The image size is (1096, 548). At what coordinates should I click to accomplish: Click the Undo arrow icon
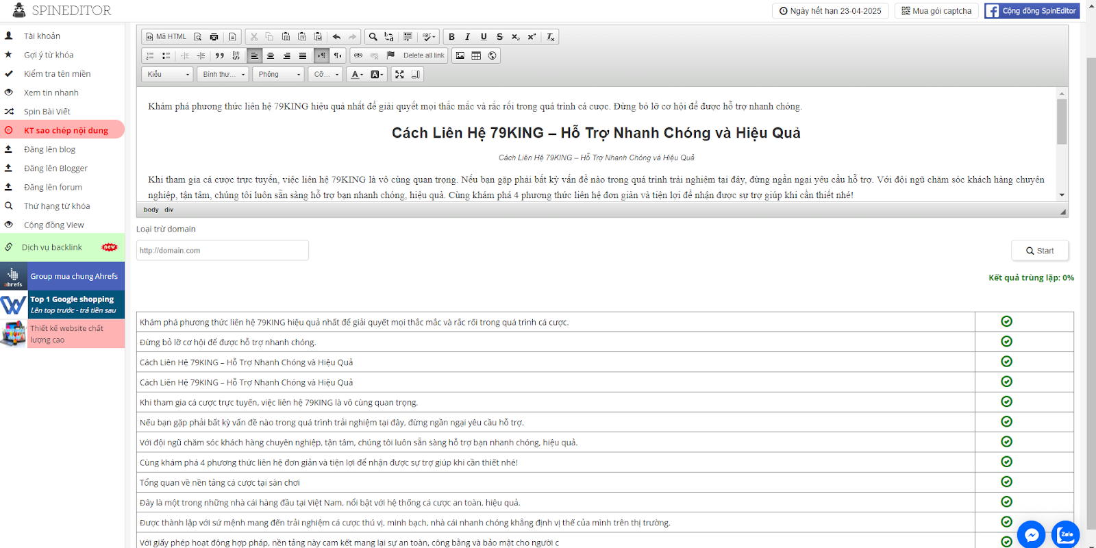click(336, 37)
